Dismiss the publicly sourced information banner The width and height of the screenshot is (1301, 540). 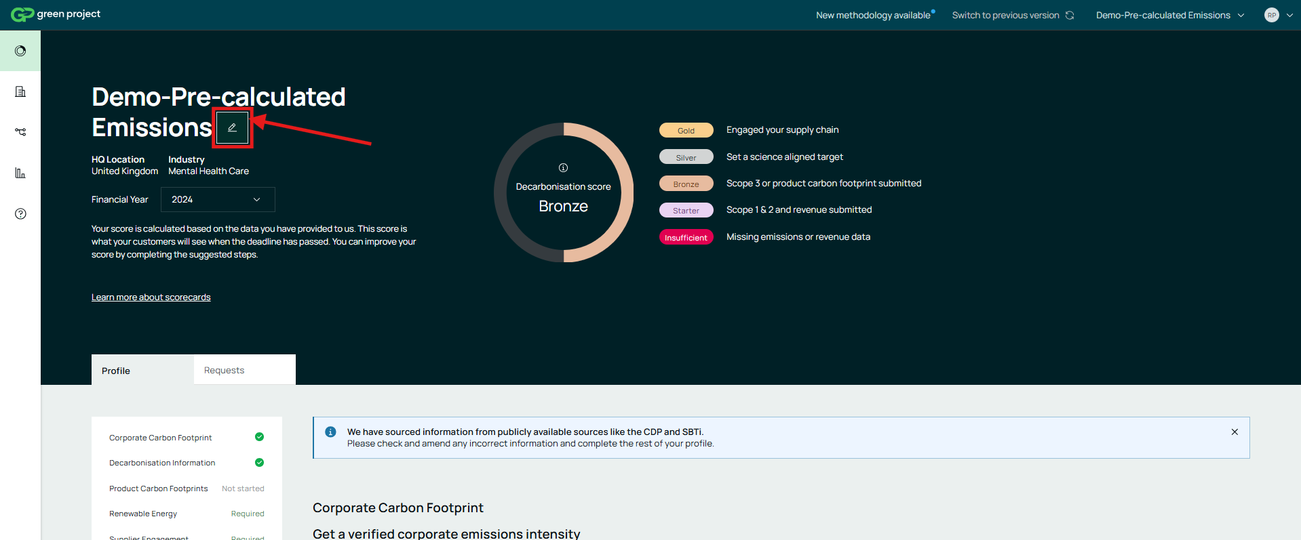click(1235, 432)
